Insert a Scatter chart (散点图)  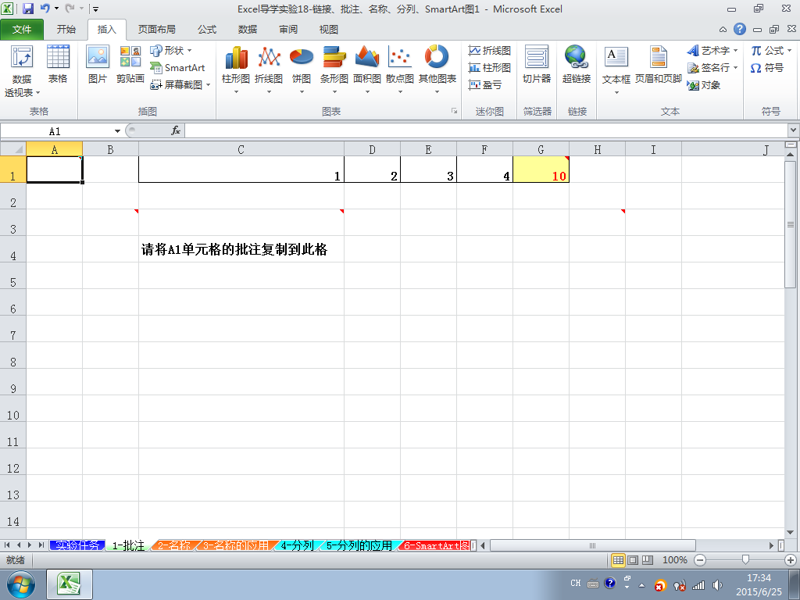(400, 70)
